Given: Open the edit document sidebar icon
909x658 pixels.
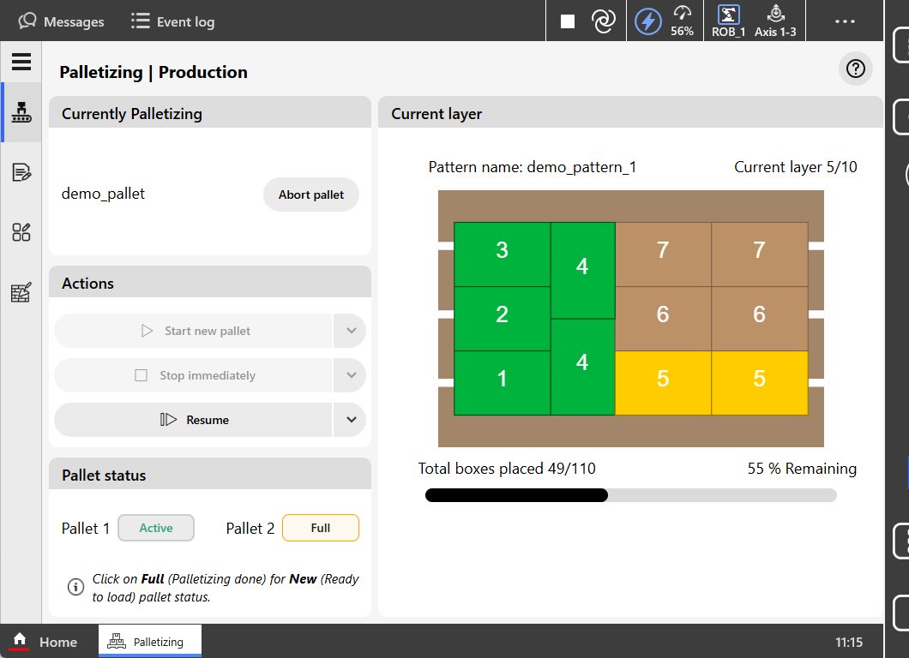Looking at the screenshot, I should pos(21,172).
